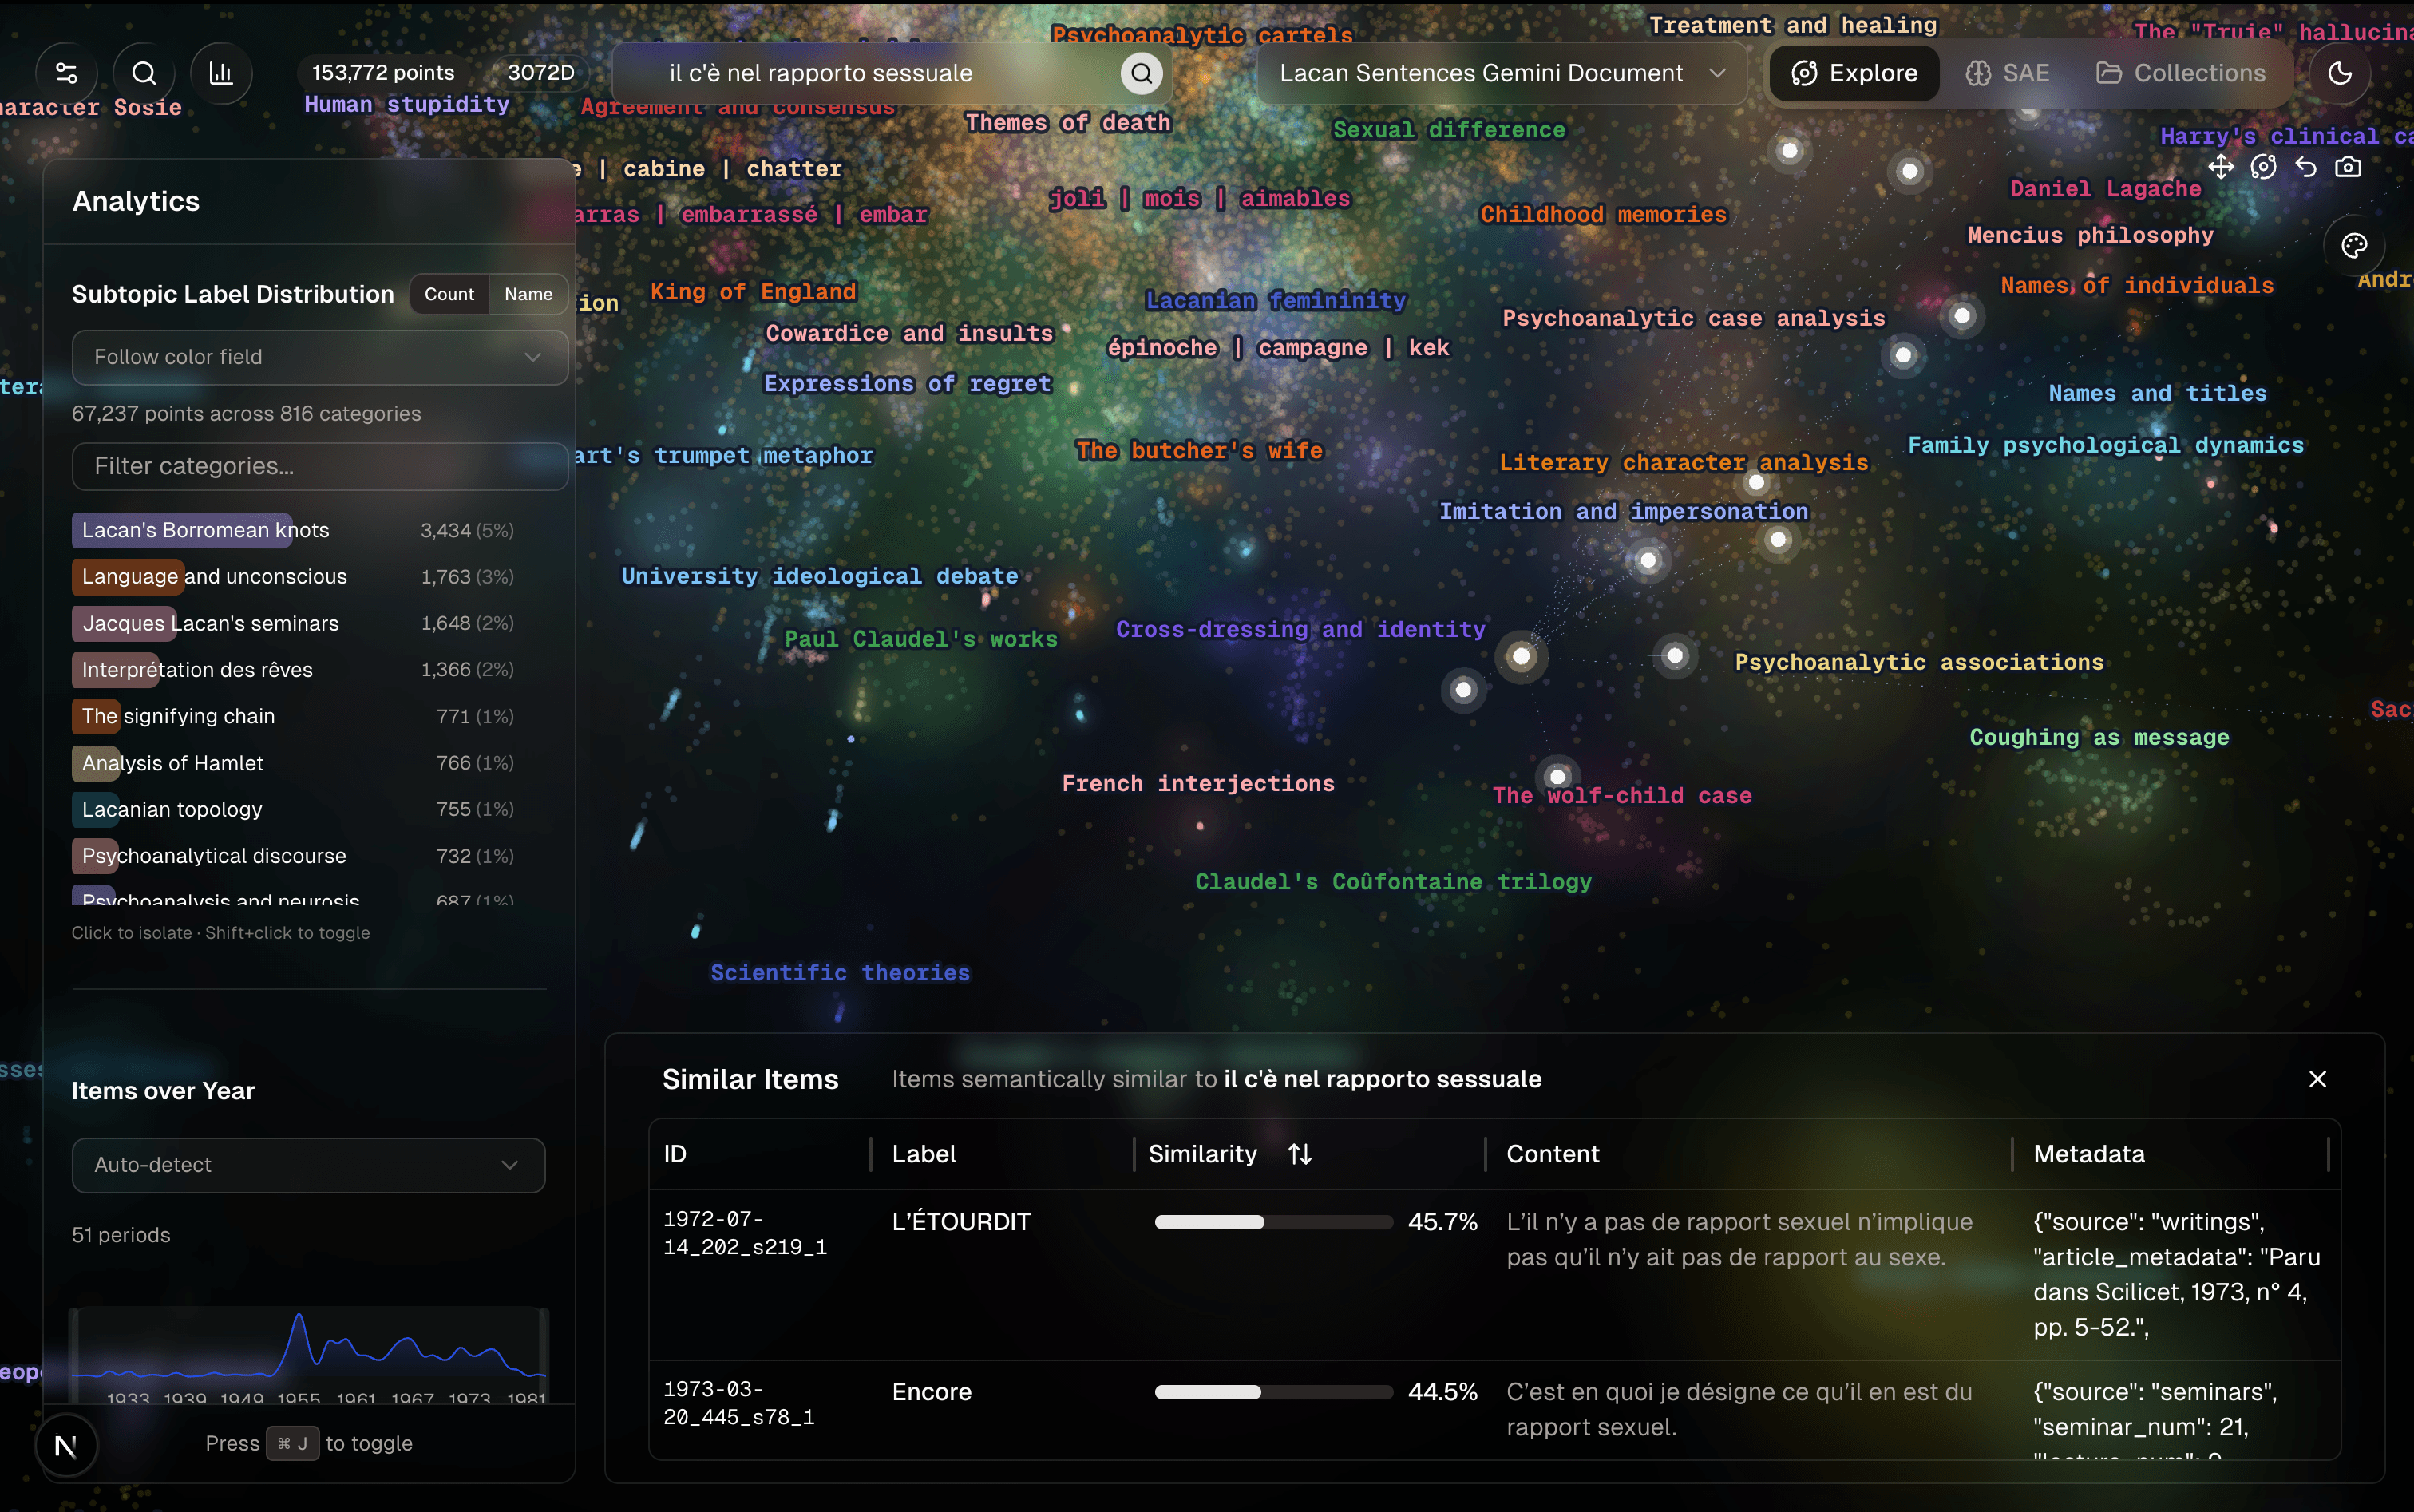Click the N logo button bottom-left
Screen dimensions: 2414x1512
[66, 1445]
